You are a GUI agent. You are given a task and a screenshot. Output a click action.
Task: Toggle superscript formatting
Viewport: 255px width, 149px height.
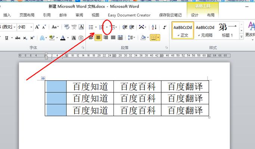[x=32, y=38]
